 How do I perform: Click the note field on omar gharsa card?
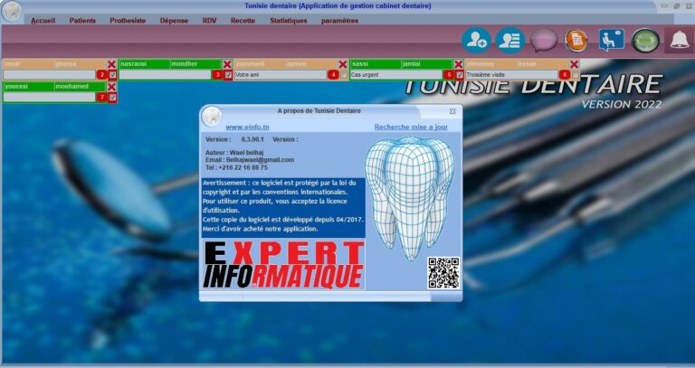(50, 75)
